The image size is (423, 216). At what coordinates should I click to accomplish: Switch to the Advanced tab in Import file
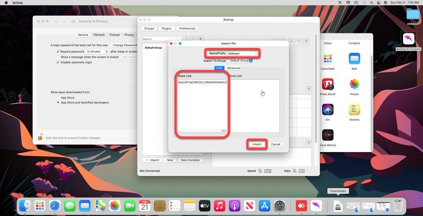(x=233, y=68)
